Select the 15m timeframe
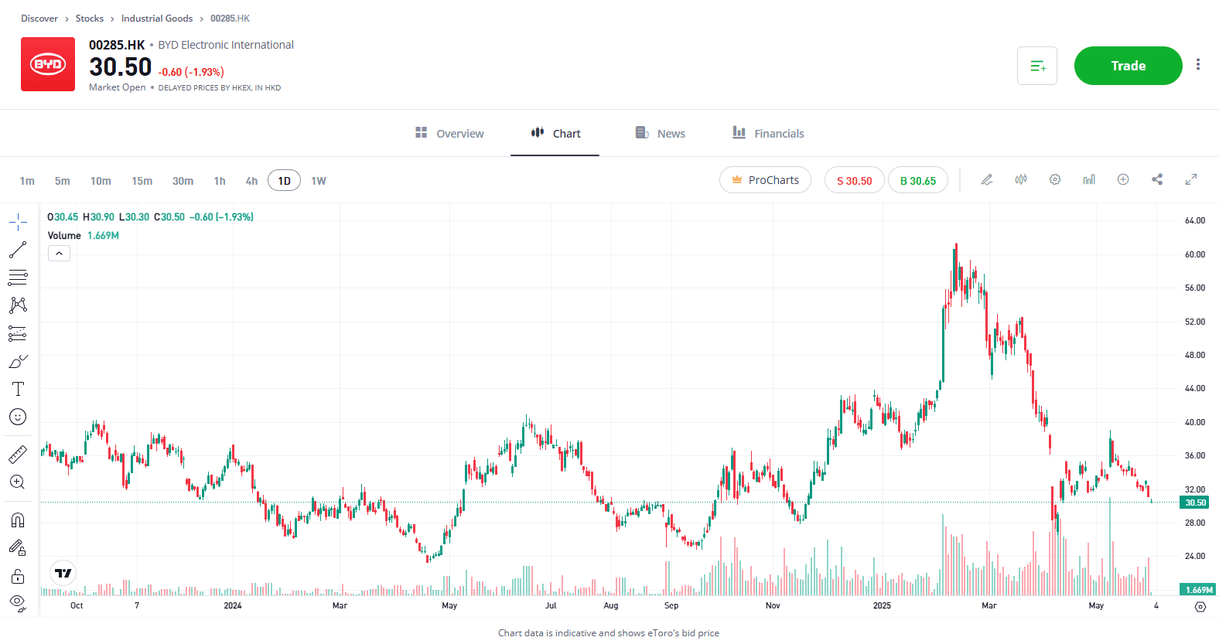 point(142,181)
